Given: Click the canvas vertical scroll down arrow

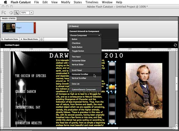Looking at the screenshot, I should [x=177, y=125].
